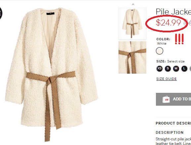
Task: Open the black hamburger menu icon
Action: tap(1, 13)
